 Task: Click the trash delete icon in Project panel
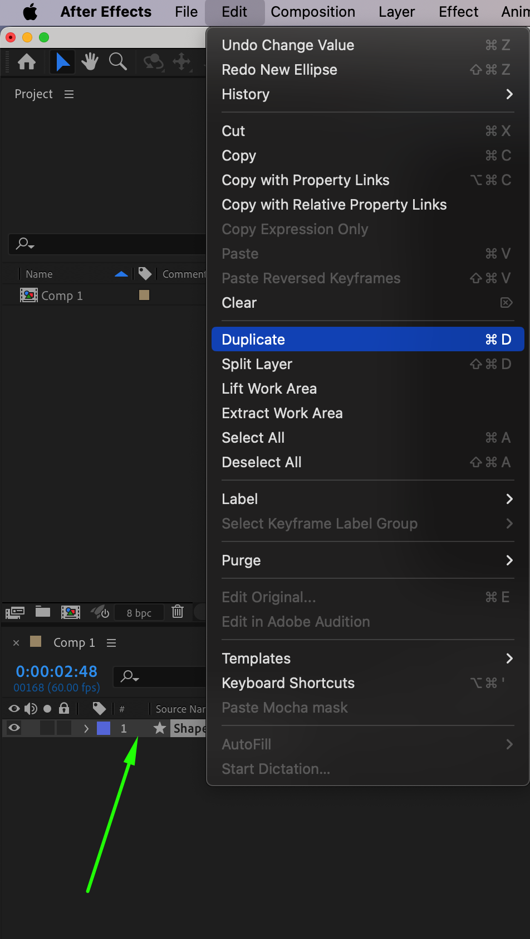[x=178, y=612]
